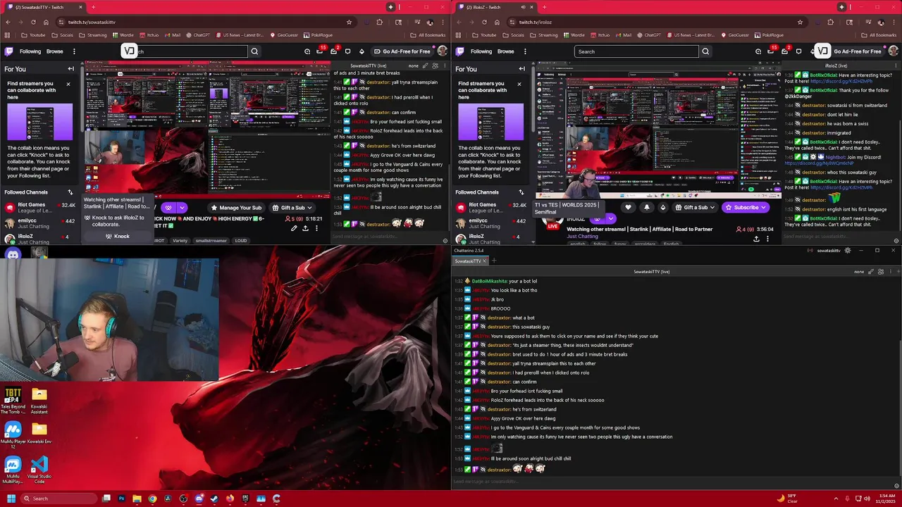The image size is (902, 507).
Task: Click search magnifier button in right Twitch window
Action: [x=705, y=51]
